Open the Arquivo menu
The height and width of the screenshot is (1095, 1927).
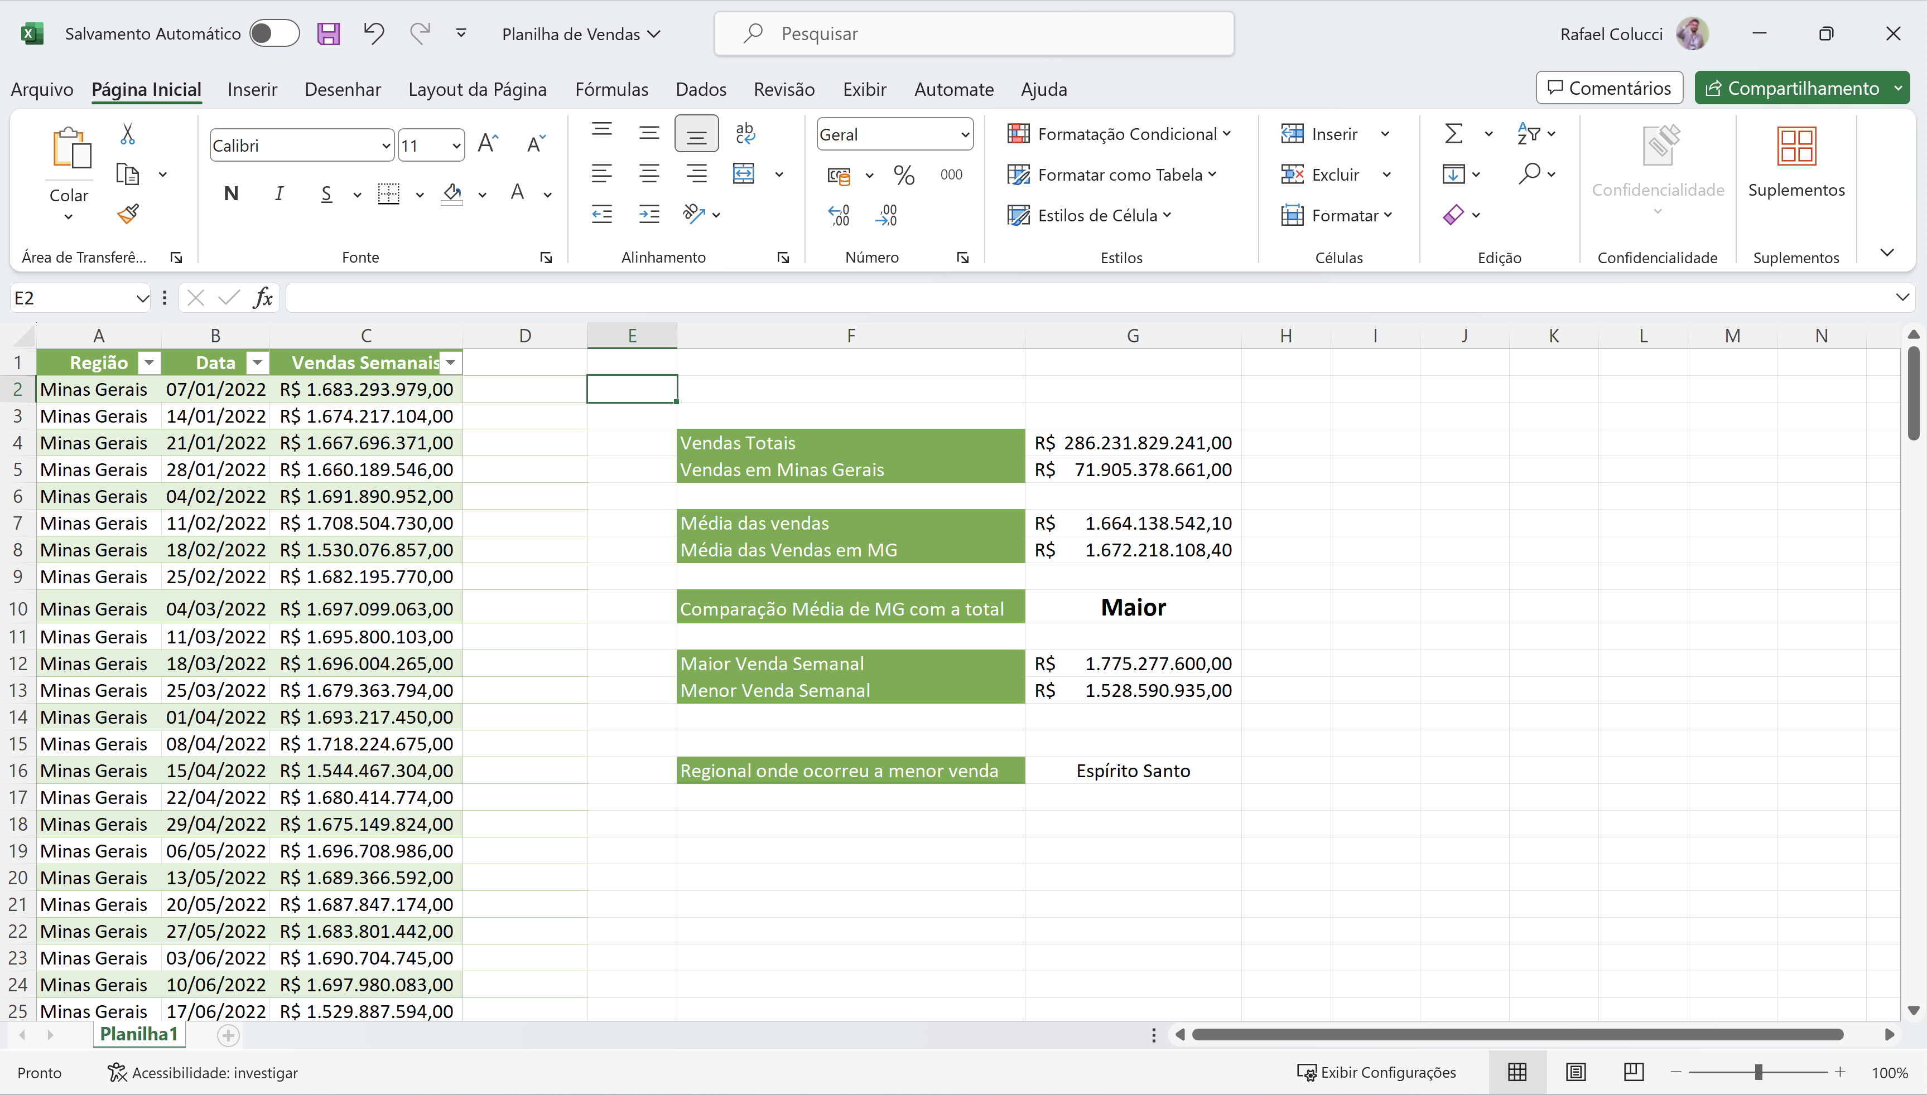coord(42,90)
